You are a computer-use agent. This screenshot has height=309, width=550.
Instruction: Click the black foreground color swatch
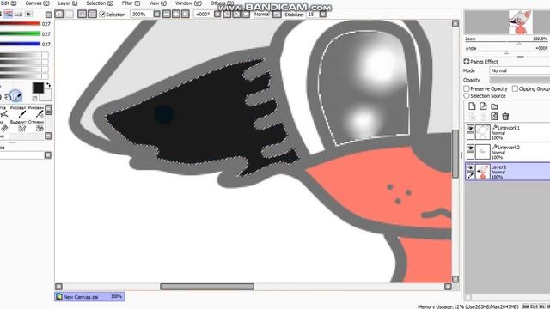tap(38, 88)
